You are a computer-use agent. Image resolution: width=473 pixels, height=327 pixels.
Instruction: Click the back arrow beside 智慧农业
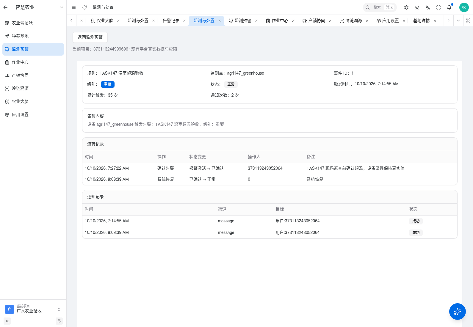pyautogui.click(x=6, y=7)
